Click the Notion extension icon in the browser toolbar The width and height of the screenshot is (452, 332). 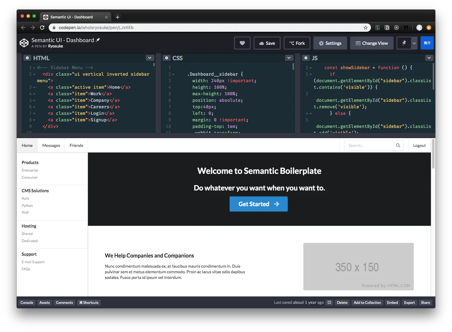[387, 27]
